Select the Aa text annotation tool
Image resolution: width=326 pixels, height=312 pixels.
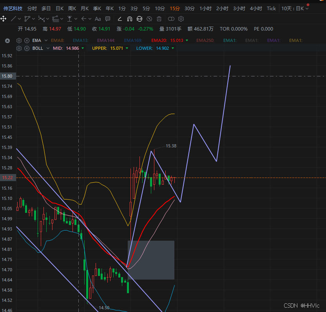pos(98,19)
